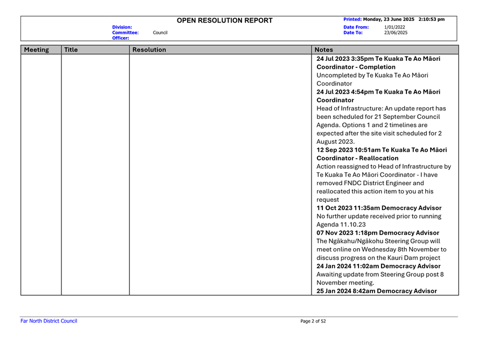Select the date value '1/01/2022'

(x=394, y=27)
